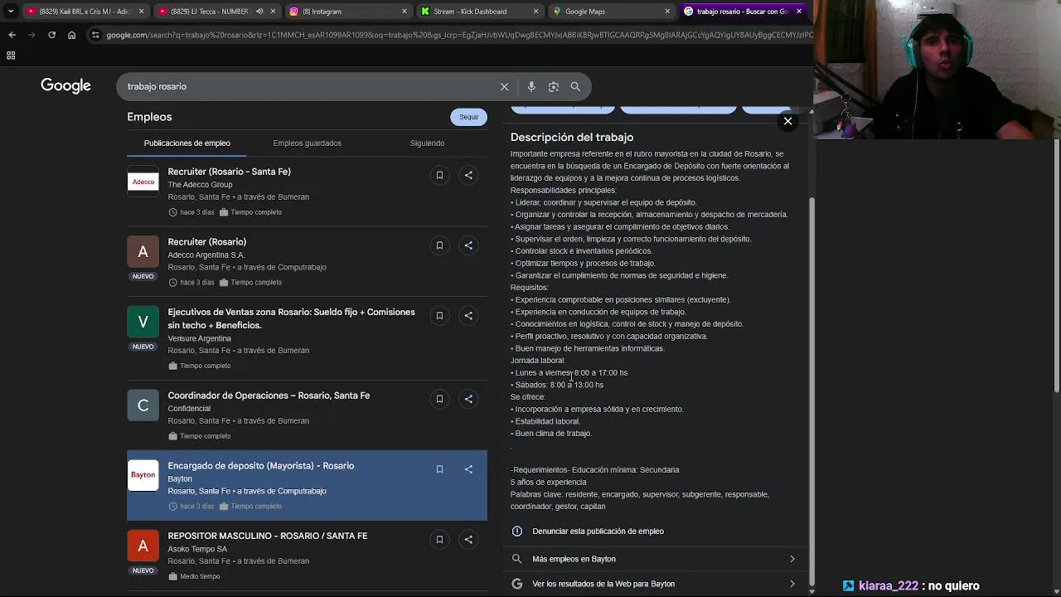Reload the current page
Image resolution: width=1061 pixels, height=597 pixels.
click(x=51, y=35)
